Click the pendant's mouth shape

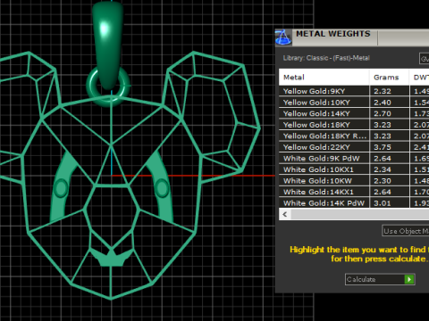tap(111, 258)
